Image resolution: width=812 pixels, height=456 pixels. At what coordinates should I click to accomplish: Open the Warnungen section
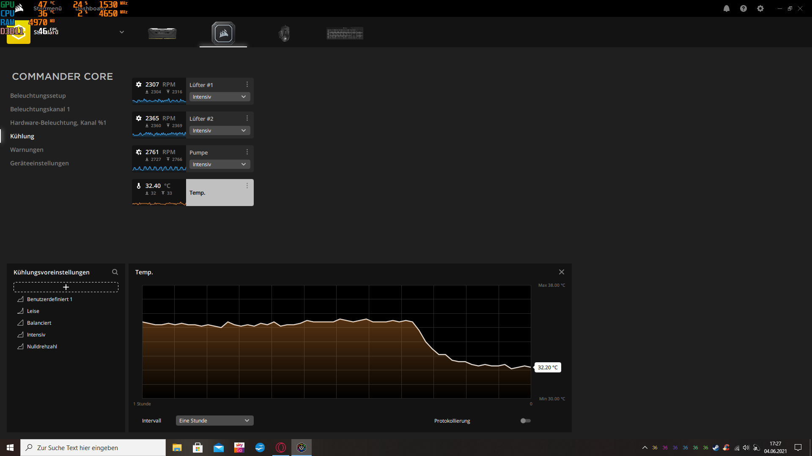[27, 149]
